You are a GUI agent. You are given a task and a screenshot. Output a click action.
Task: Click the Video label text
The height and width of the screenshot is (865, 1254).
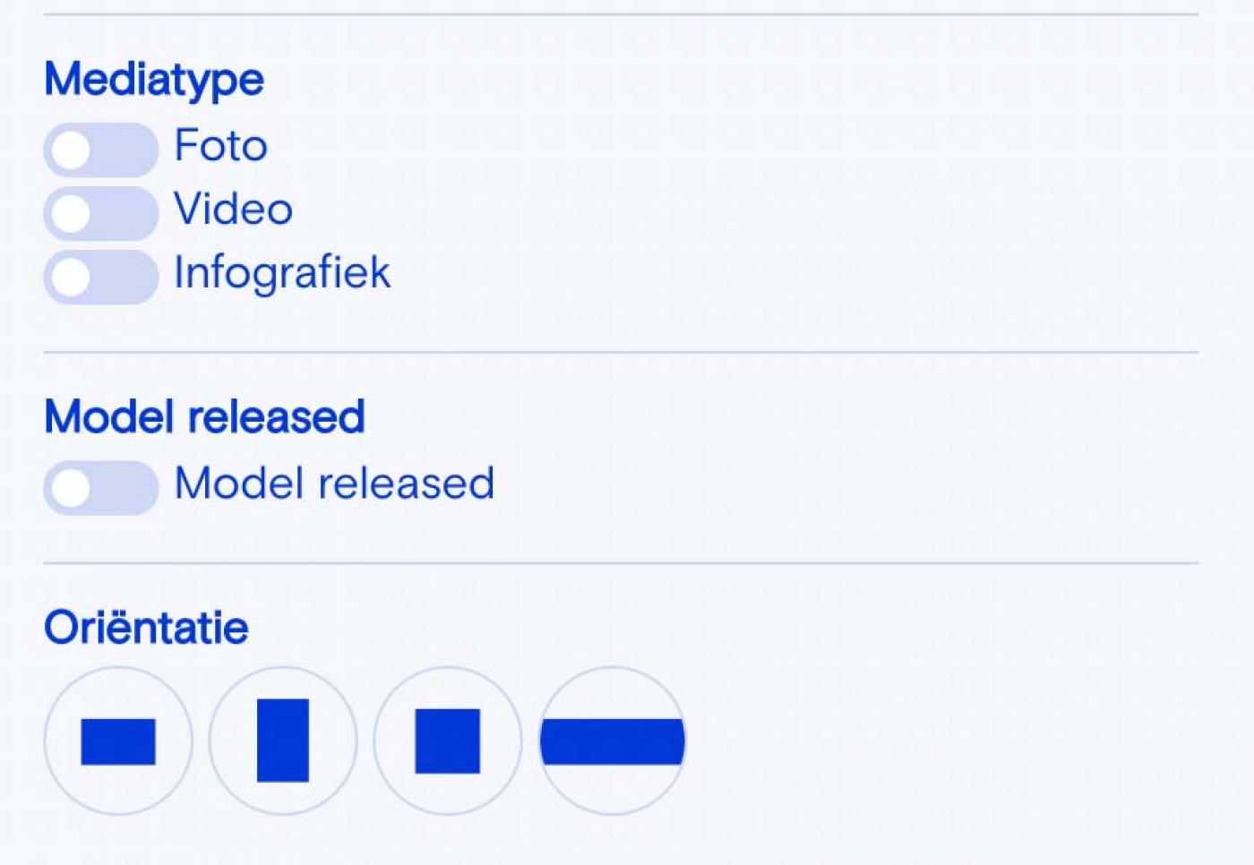tap(233, 209)
